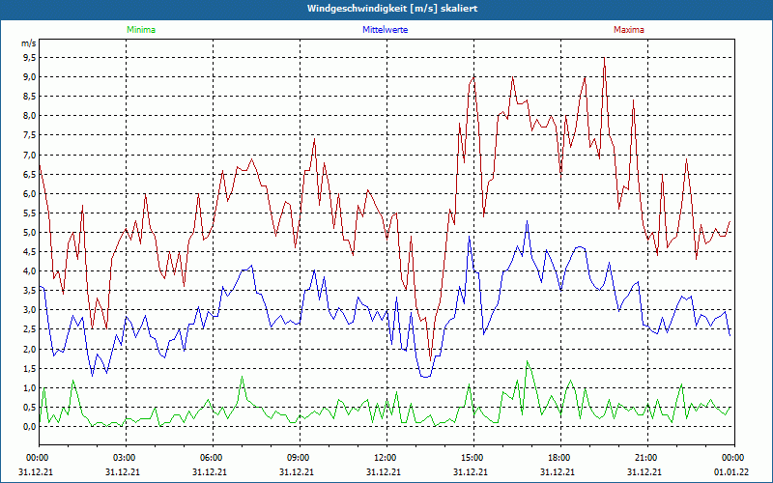773x483 pixels.
Task: Click the '3,5' y-axis value
Action: (30, 291)
